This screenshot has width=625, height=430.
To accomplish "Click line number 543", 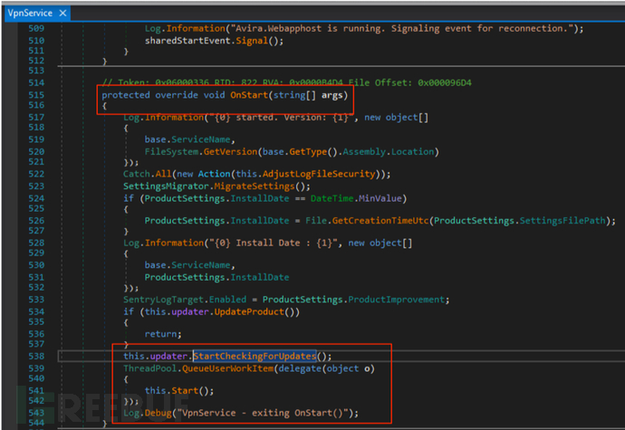I will [x=36, y=413].
